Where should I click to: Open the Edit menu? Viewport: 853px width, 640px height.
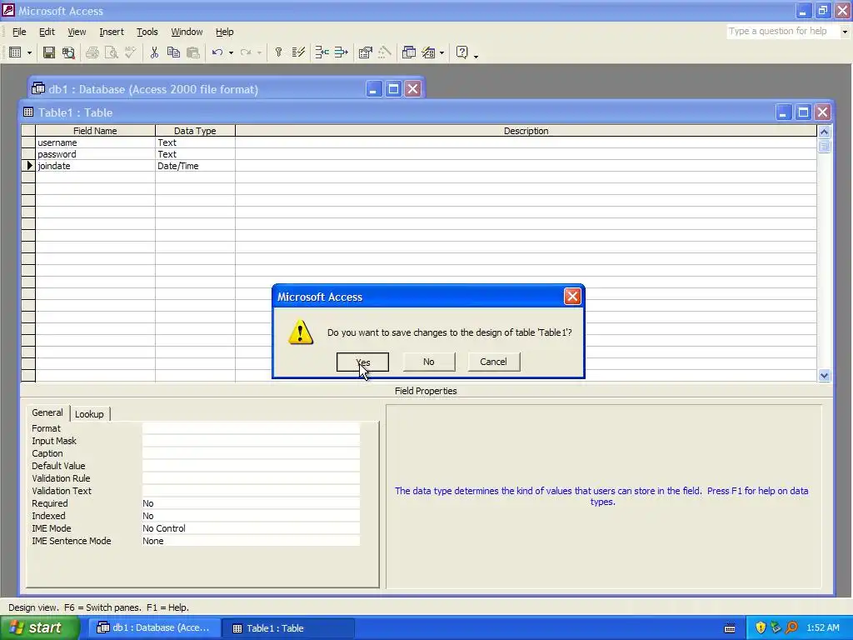coord(47,32)
